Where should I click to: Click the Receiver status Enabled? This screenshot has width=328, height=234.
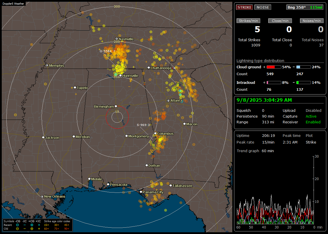click(x=313, y=122)
